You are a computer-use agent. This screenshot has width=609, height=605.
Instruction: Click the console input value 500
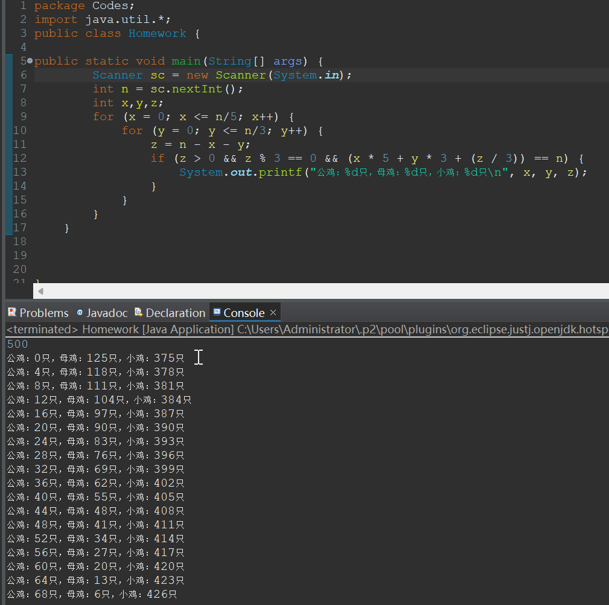pyautogui.click(x=17, y=344)
